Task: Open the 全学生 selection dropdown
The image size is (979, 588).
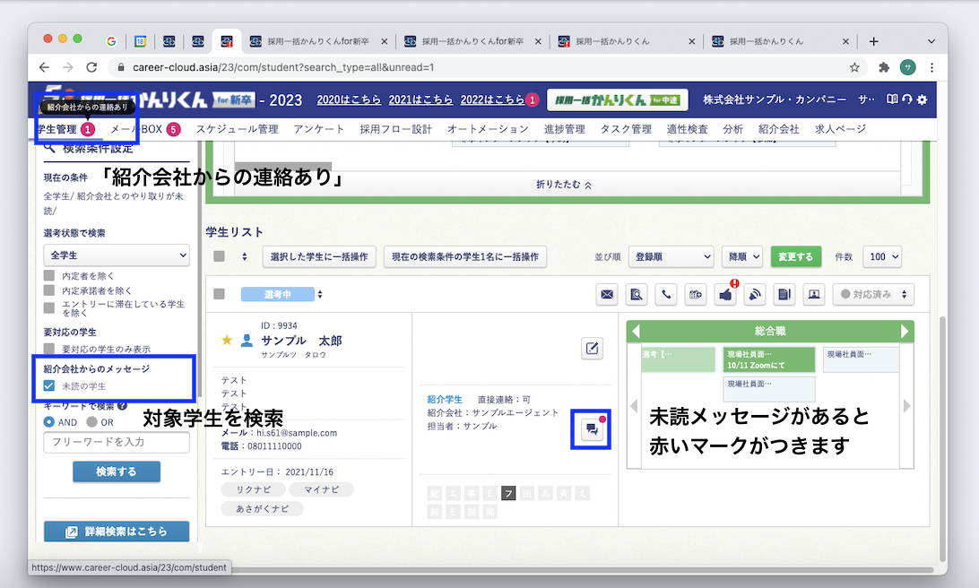Action: pyautogui.click(x=116, y=255)
